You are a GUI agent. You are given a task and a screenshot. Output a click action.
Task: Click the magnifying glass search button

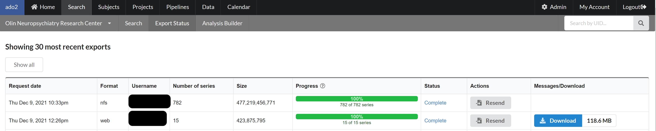[641, 23]
